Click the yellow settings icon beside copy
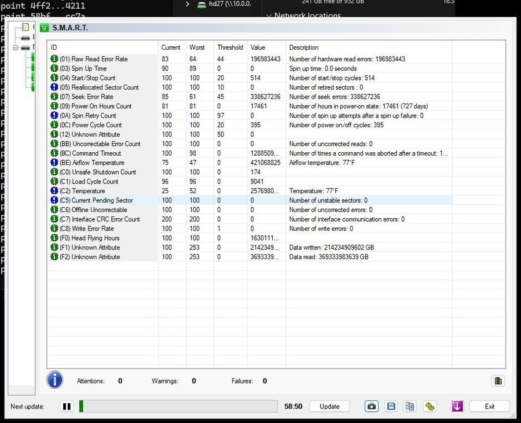The height and width of the screenshot is (423, 521). (429, 406)
